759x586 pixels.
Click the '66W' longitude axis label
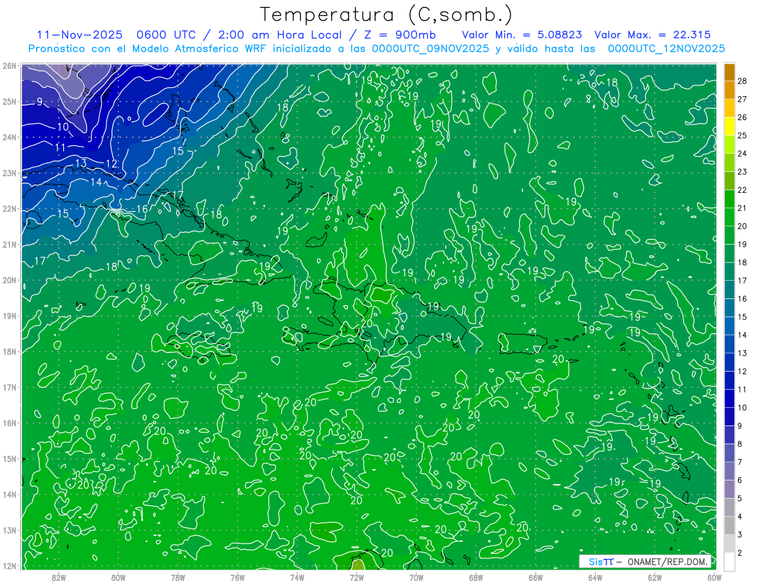[536, 577]
